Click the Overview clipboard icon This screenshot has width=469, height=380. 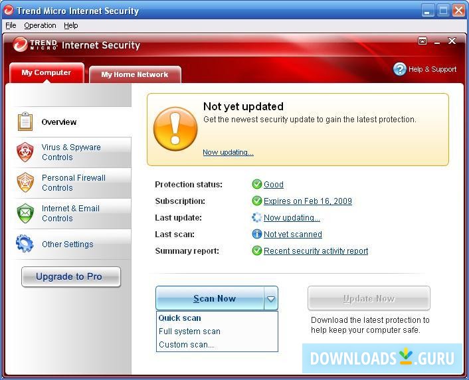[25, 122]
